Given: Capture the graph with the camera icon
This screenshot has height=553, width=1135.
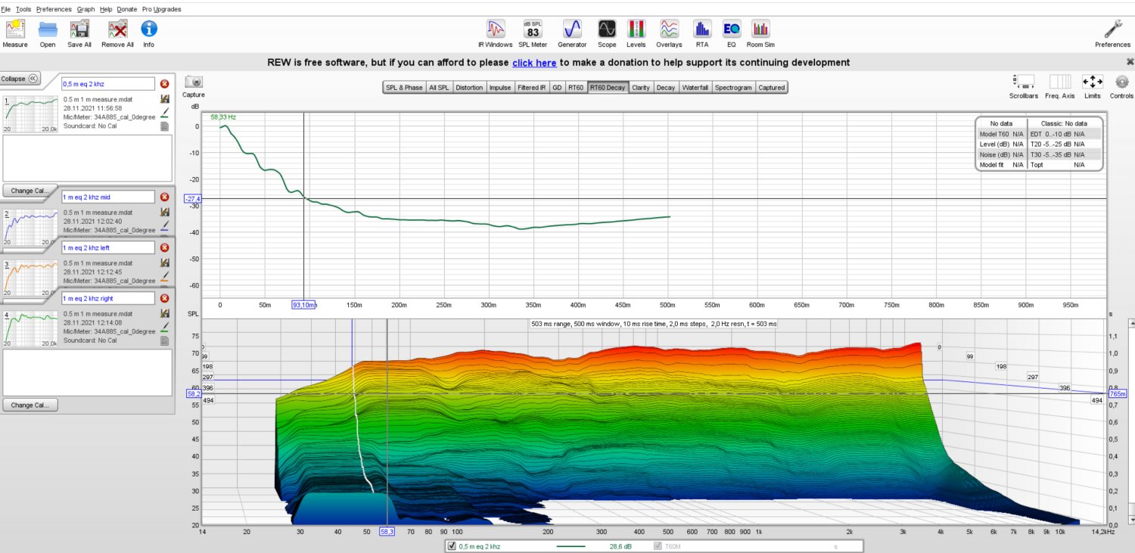Looking at the screenshot, I should [x=194, y=82].
